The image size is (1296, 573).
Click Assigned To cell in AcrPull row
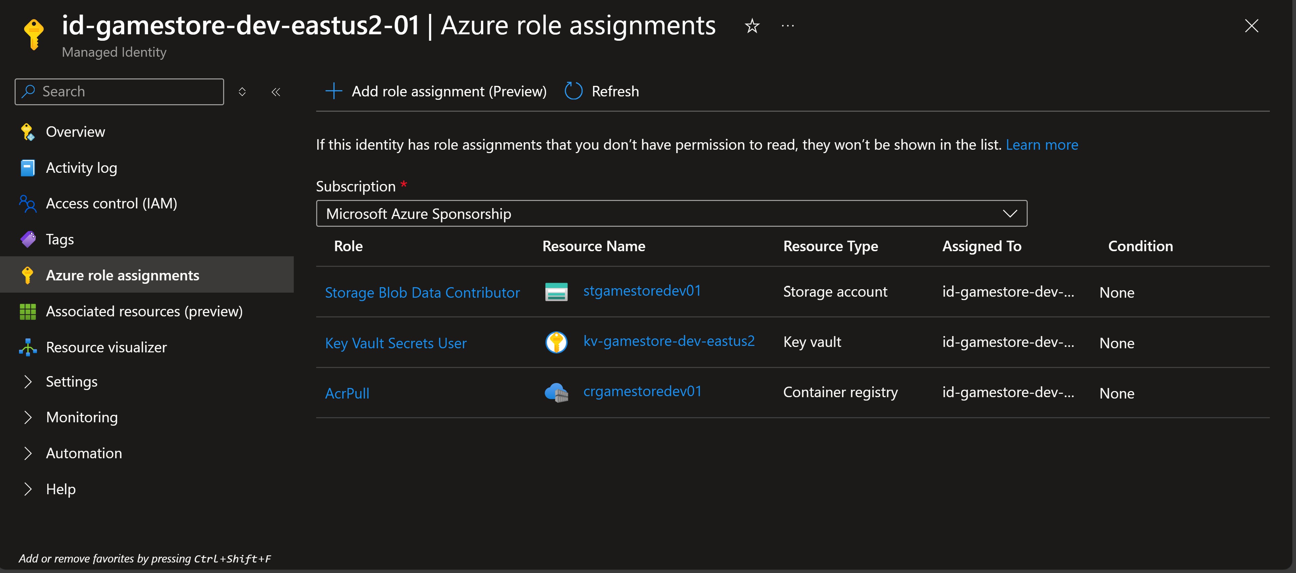(1008, 392)
